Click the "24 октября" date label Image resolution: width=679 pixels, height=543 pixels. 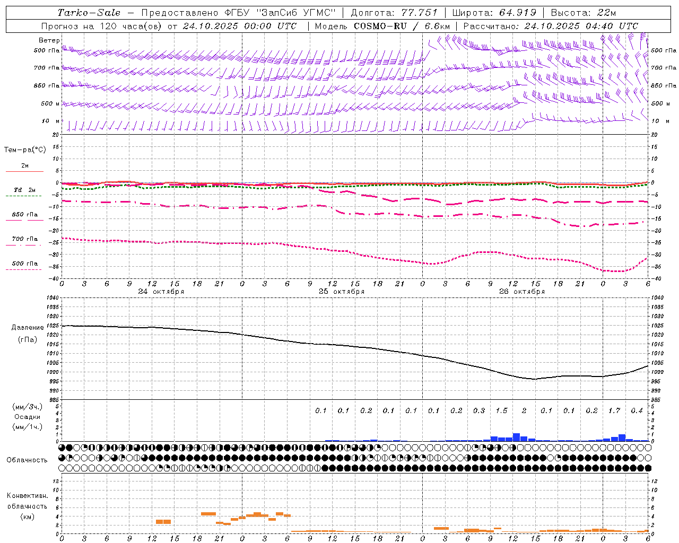(x=161, y=292)
